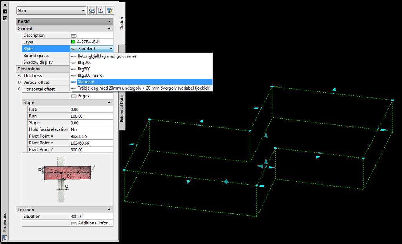Collapse the Location section
The height and width of the screenshot is (244, 402).
pyautogui.click(x=109, y=210)
